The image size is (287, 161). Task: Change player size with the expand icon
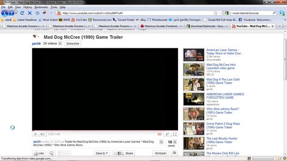167,134
